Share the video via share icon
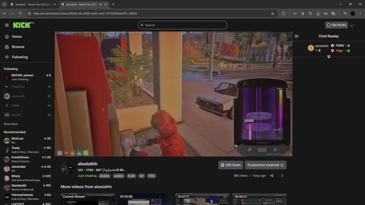365x205 pixels. (272, 176)
